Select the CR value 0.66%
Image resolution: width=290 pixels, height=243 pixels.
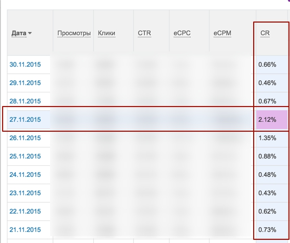click(x=267, y=65)
